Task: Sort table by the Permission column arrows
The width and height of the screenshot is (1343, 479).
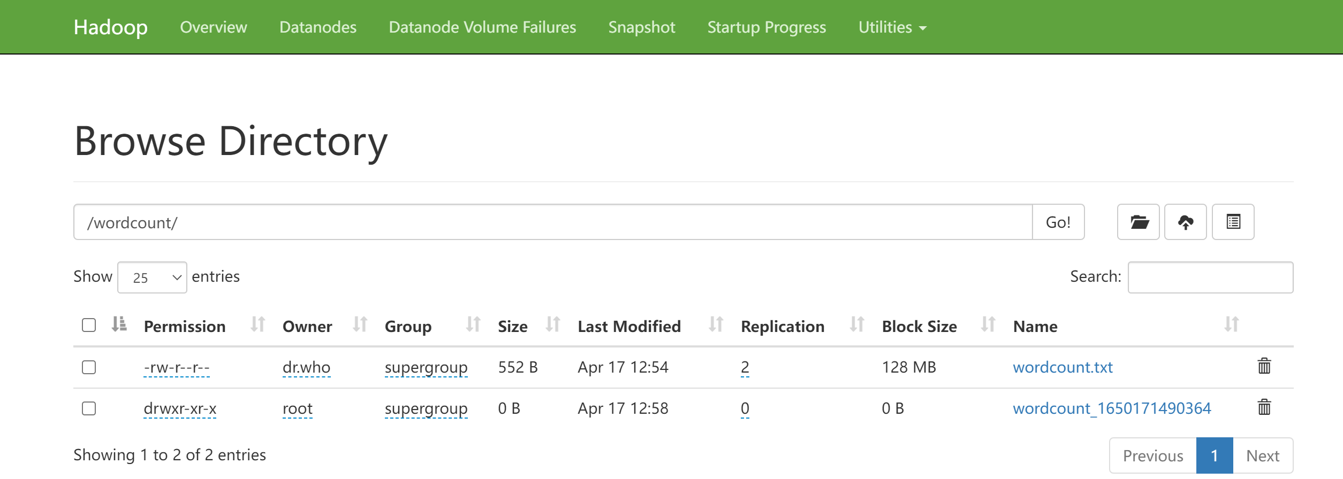Action: tap(257, 325)
